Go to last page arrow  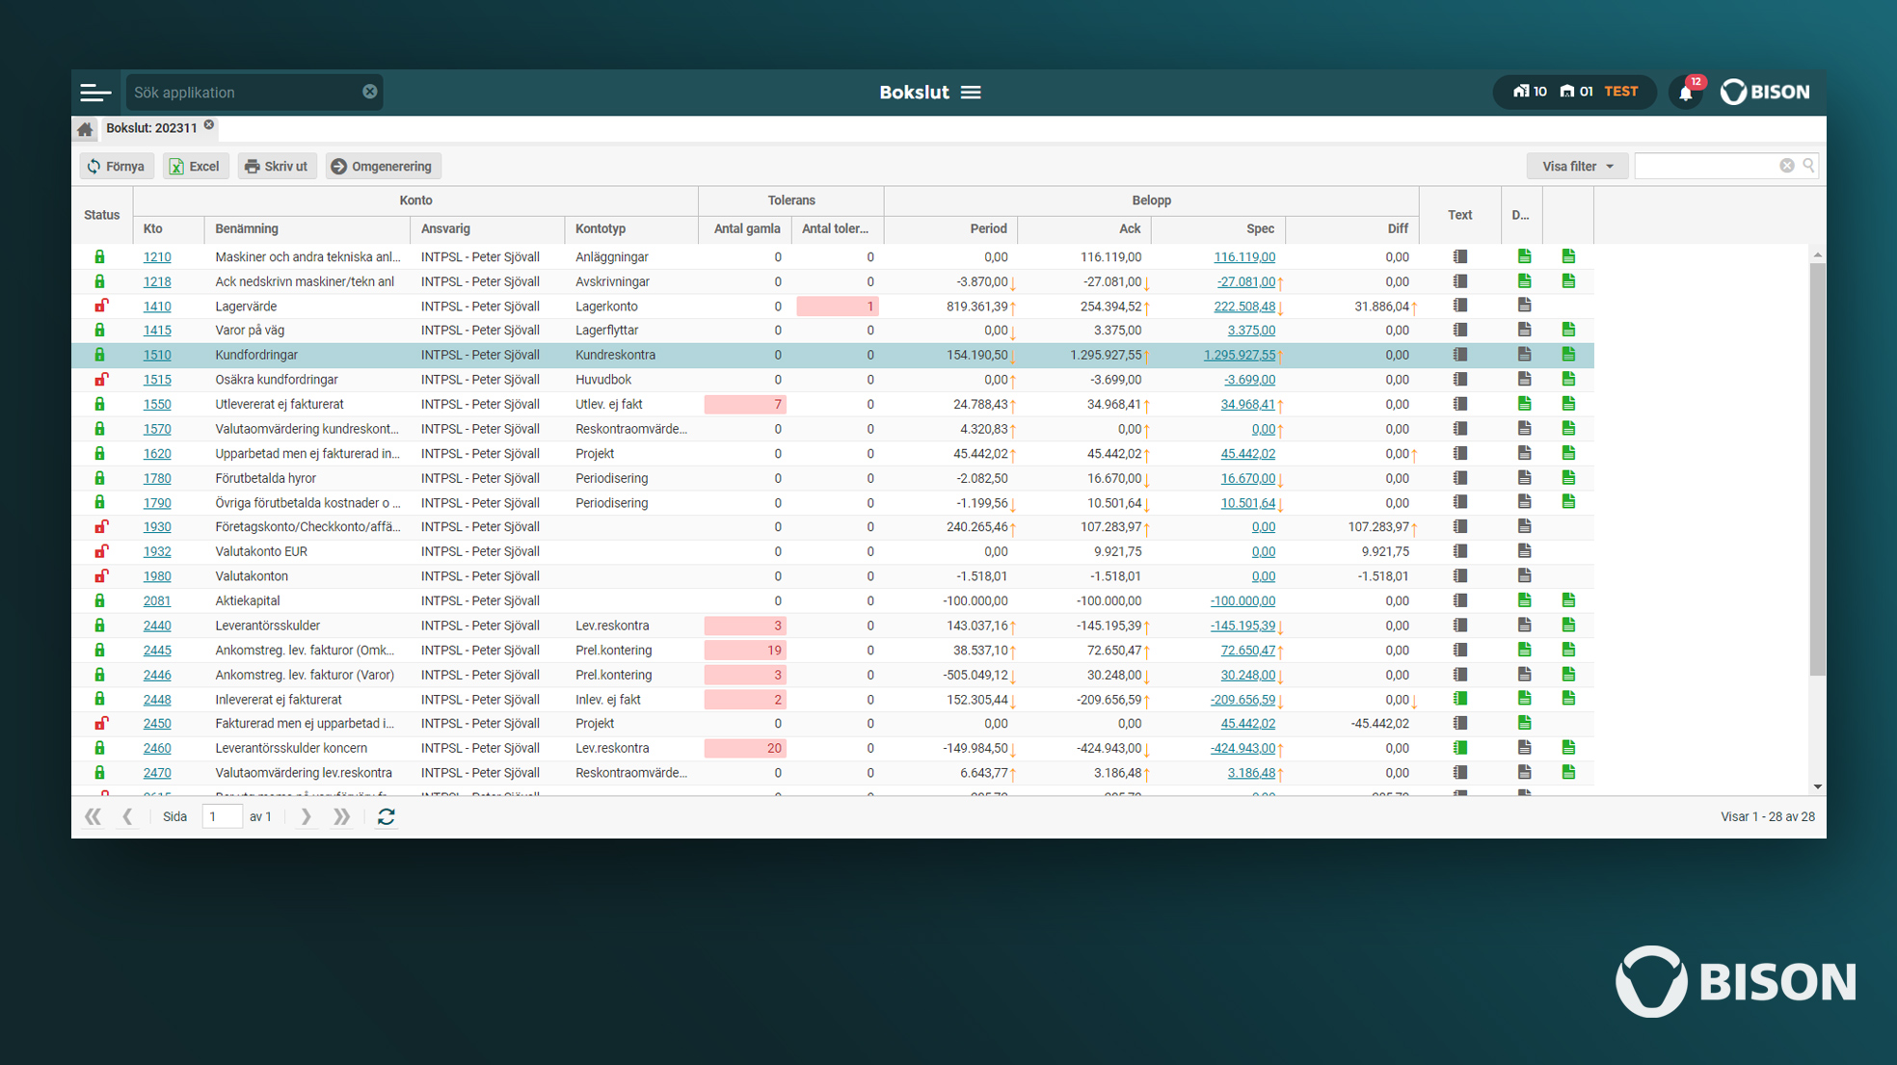(x=341, y=816)
